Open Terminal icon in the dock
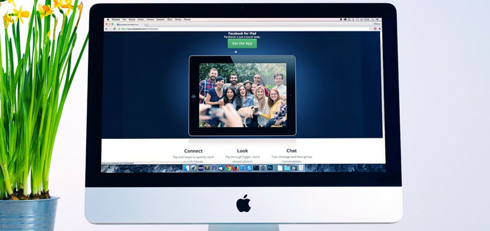 tap(256, 168)
